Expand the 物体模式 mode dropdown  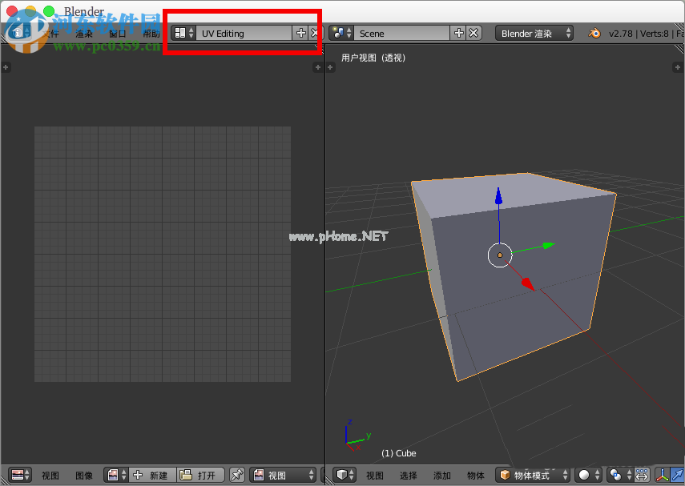(533, 476)
